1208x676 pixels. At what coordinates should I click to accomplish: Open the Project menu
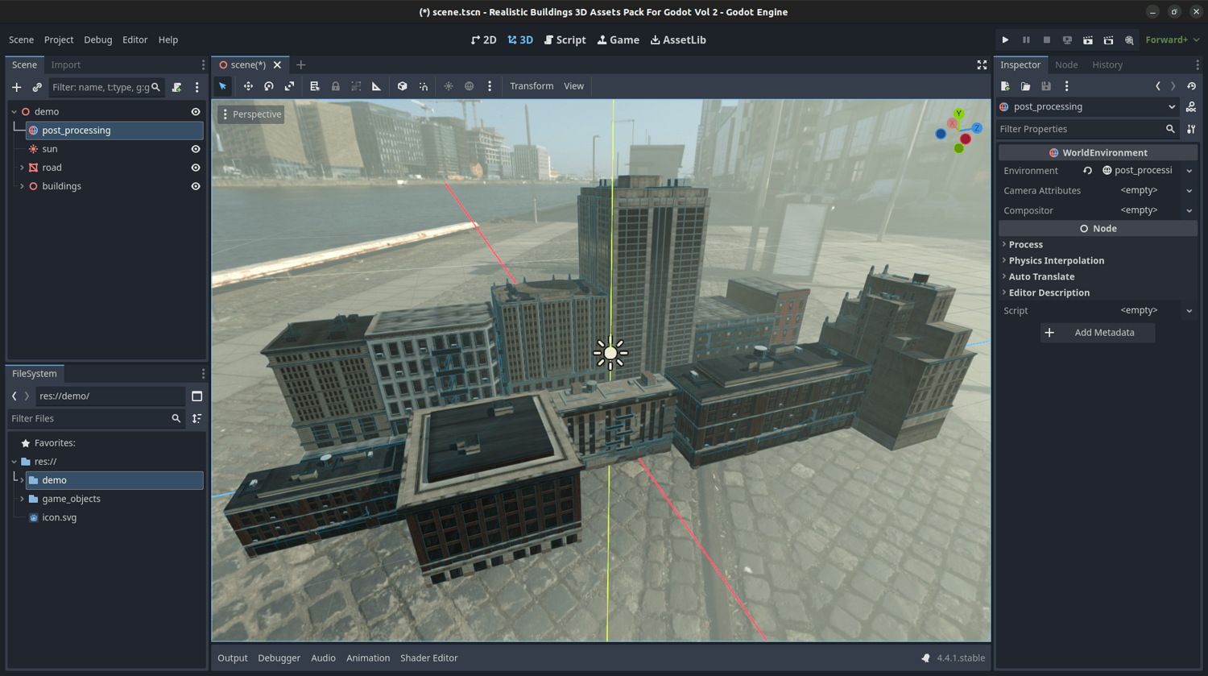pyautogui.click(x=59, y=39)
